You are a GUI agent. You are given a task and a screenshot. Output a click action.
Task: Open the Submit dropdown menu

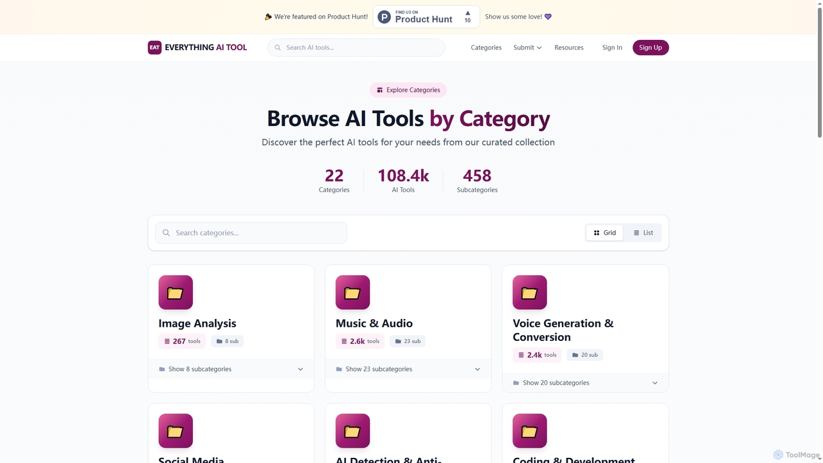[527, 48]
